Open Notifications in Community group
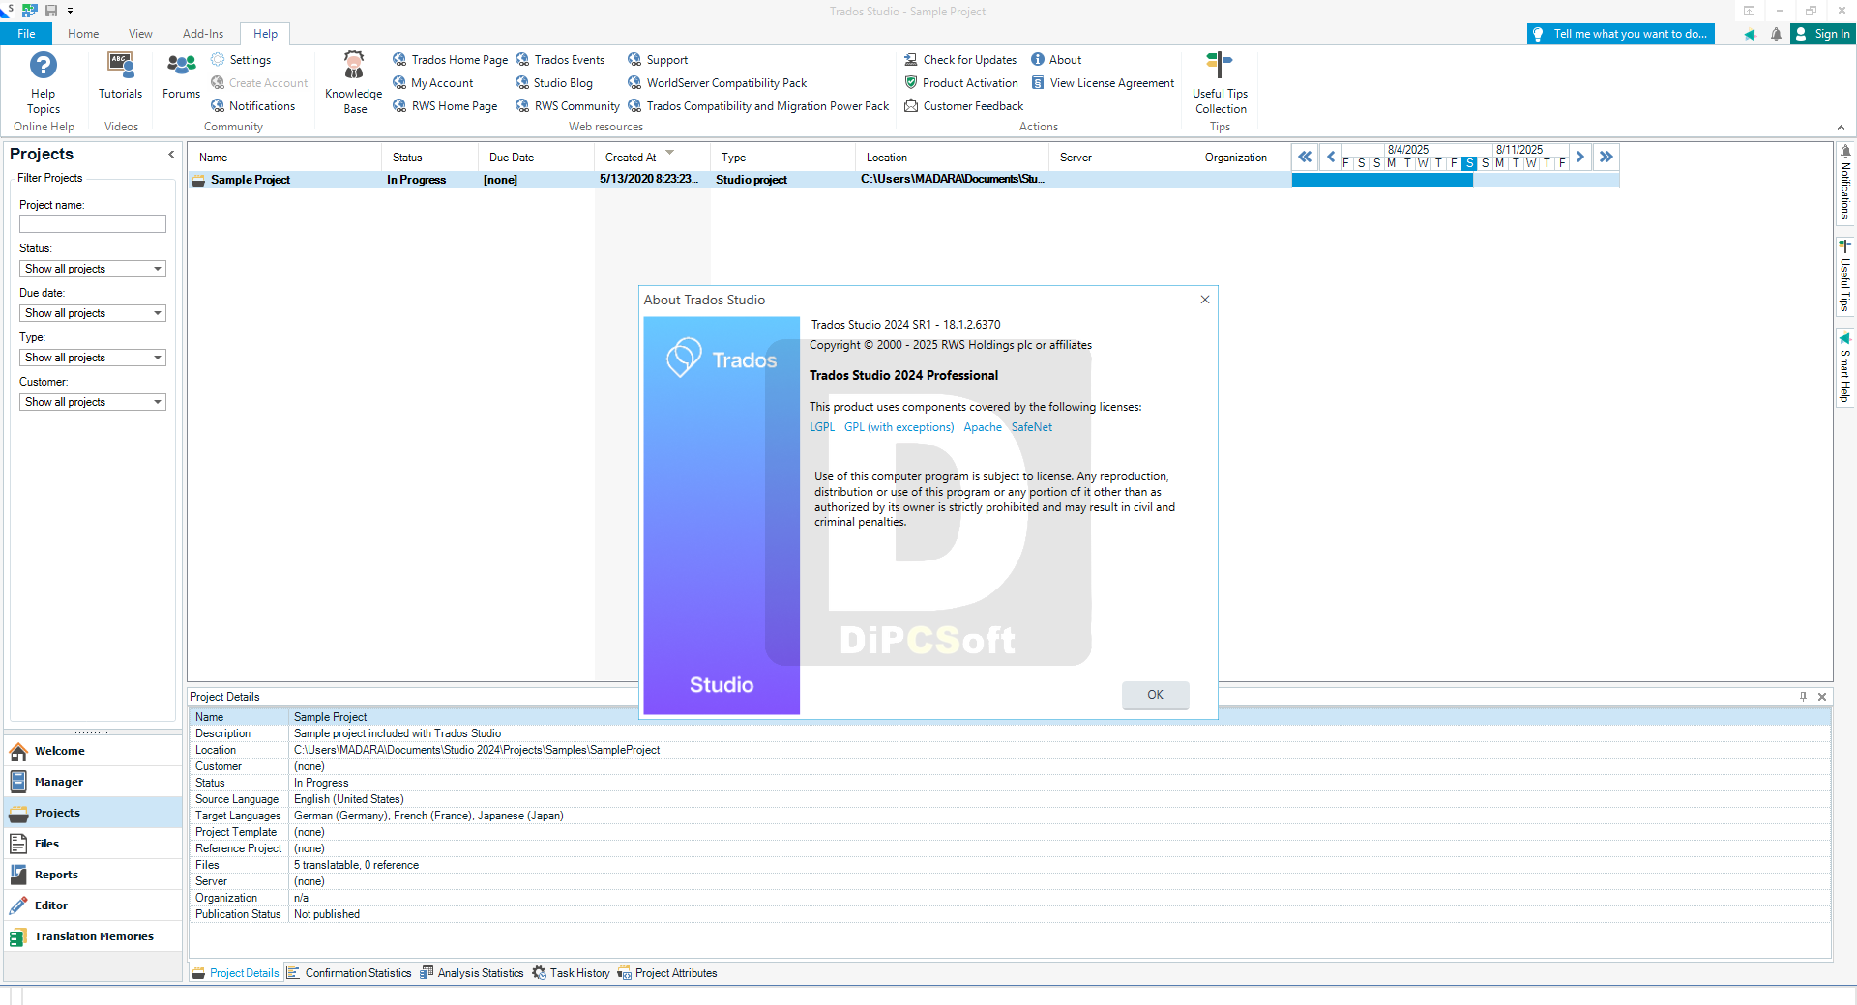1857x1005 pixels. (x=253, y=106)
